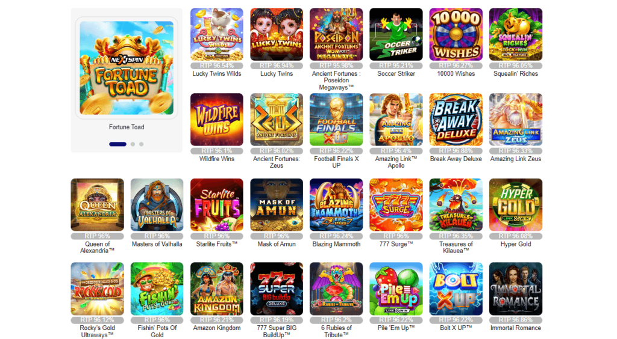This screenshot has width=617, height=339.
Task: Click the Amazon Kingdom game icon
Action: [x=217, y=289]
